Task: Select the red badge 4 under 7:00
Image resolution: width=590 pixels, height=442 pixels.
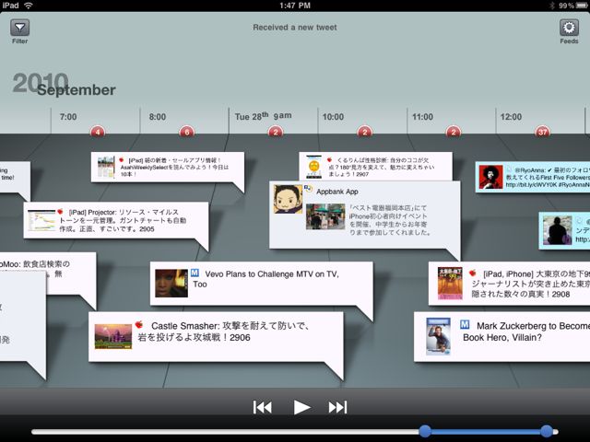Action: click(98, 132)
